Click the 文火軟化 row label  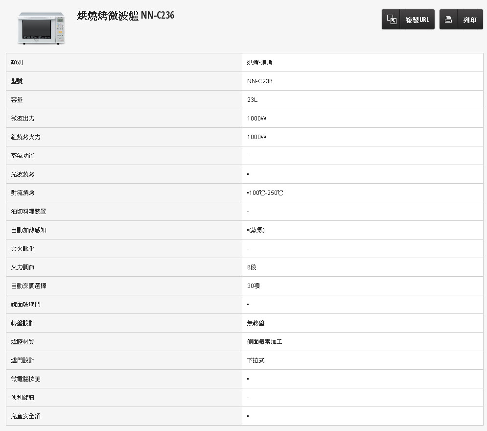click(x=23, y=249)
